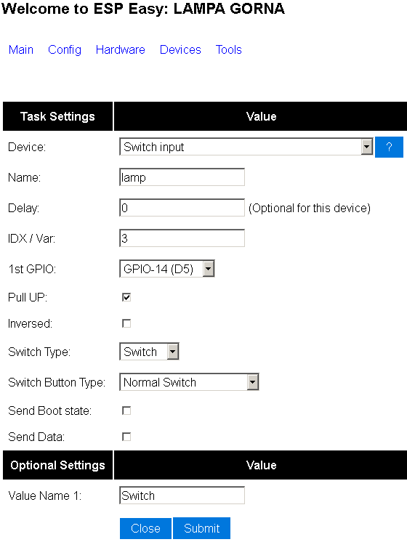Image resolution: width=407 pixels, height=542 pixels.
Task: Go to the Main menu link
Action: coord(21,50)
